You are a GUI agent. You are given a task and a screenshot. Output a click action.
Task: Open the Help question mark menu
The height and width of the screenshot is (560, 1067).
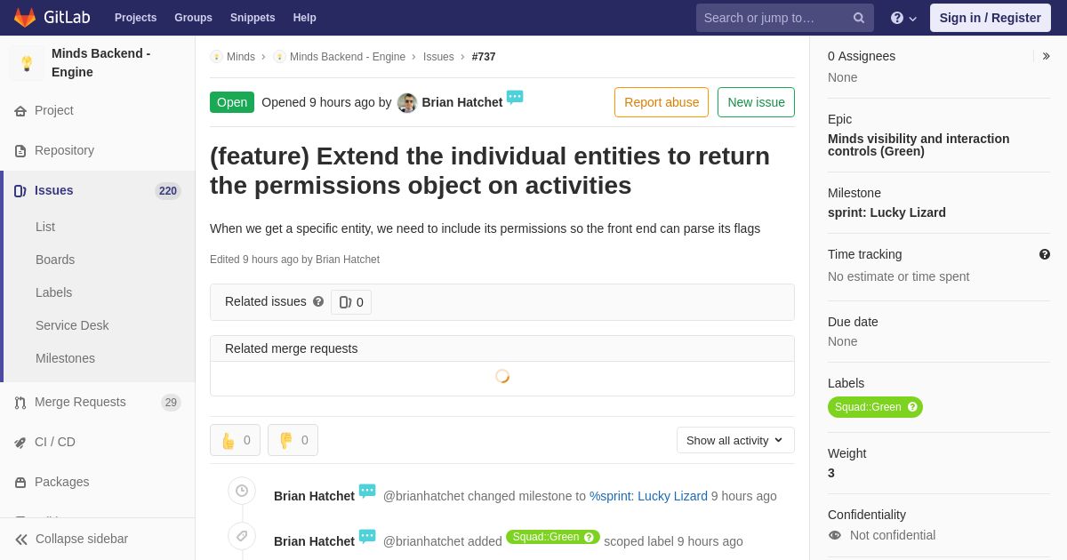pyautogui.click(x=903, y=18)
